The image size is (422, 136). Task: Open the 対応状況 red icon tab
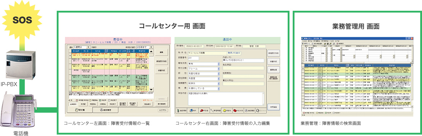pos(238,111)
